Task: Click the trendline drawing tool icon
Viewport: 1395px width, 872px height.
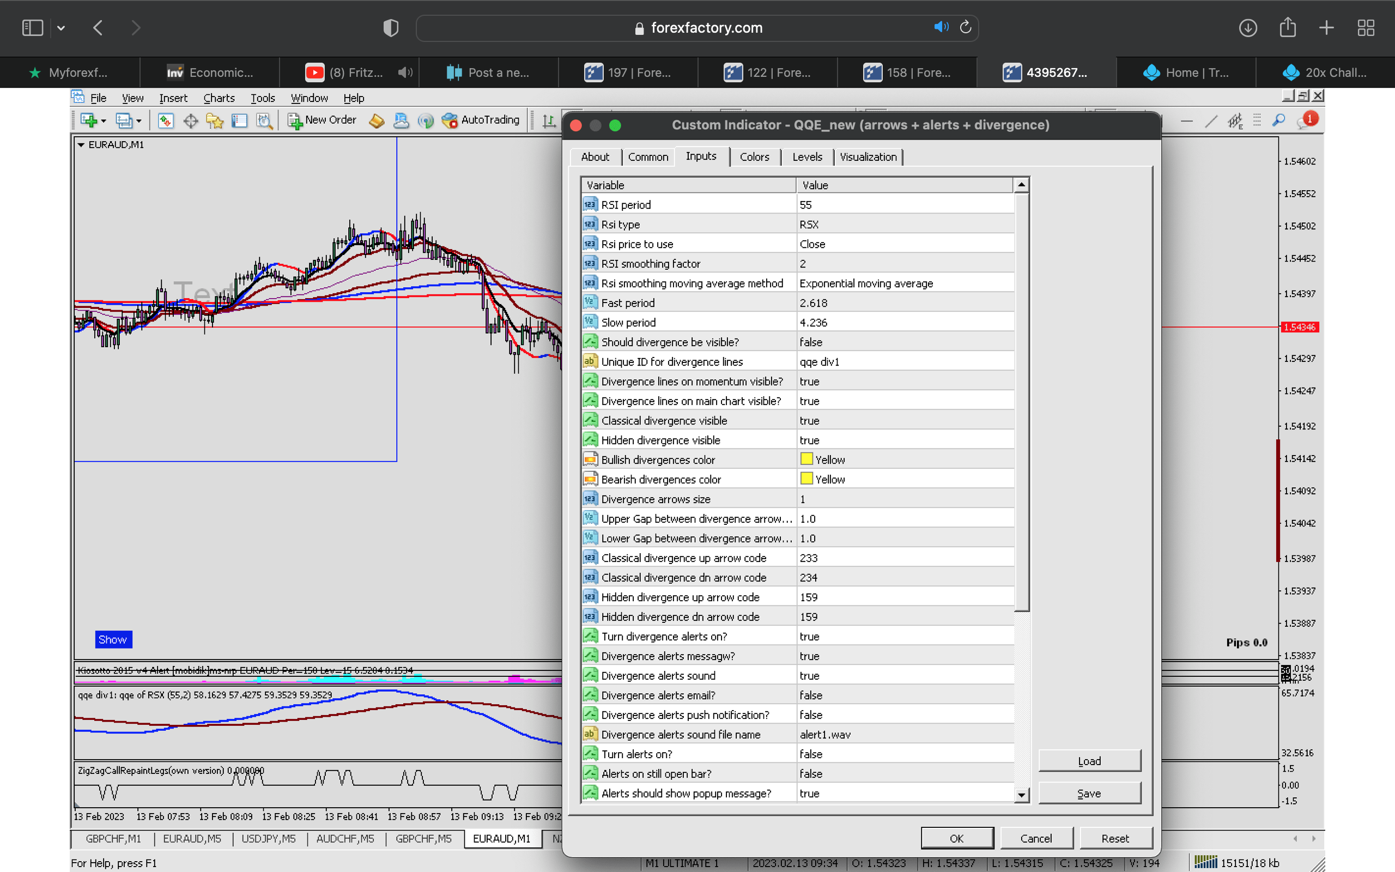Action: [1211, 120]
